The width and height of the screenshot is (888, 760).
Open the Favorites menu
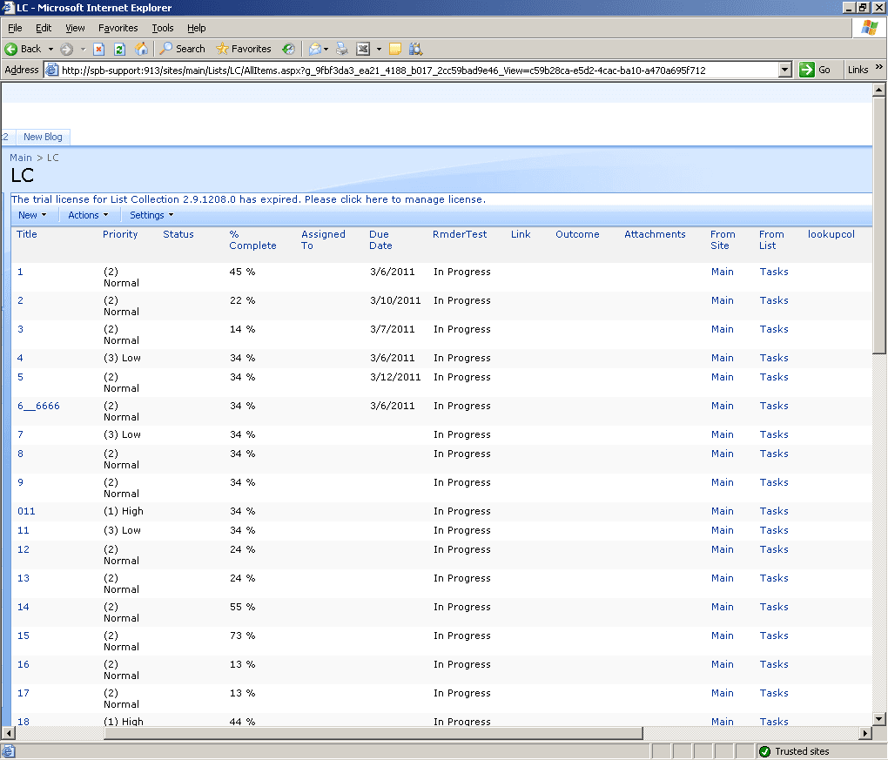click(118, 28)
